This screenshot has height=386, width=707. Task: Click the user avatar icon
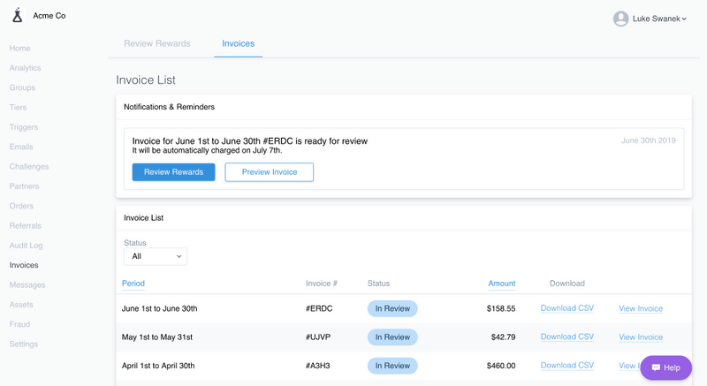point(620,19)
